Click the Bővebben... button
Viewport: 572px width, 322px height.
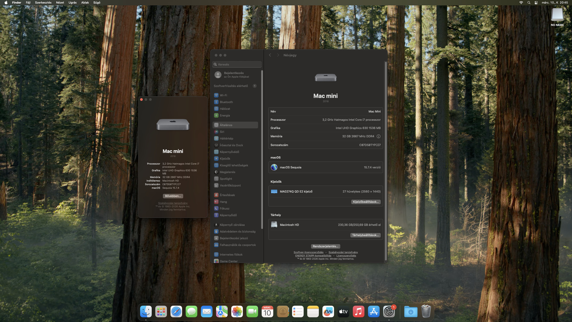click(173, 196)
